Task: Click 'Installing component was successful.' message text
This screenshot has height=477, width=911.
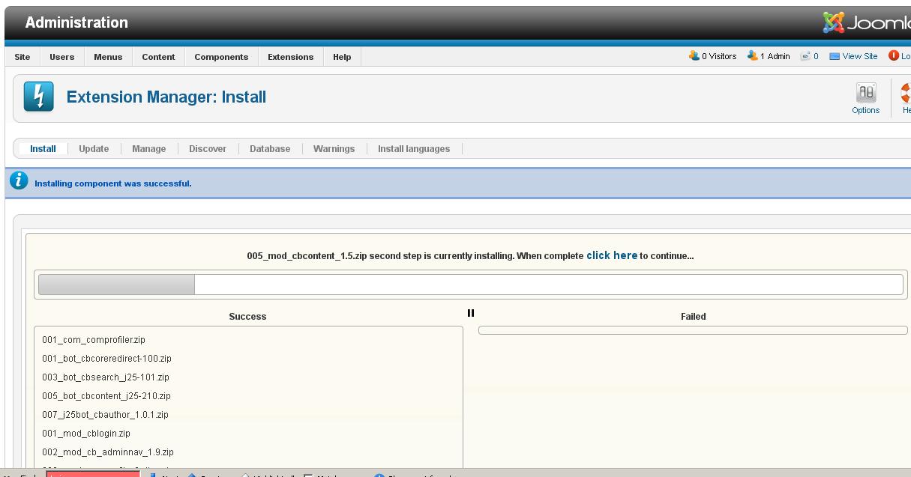Action: tap(113, 183)
